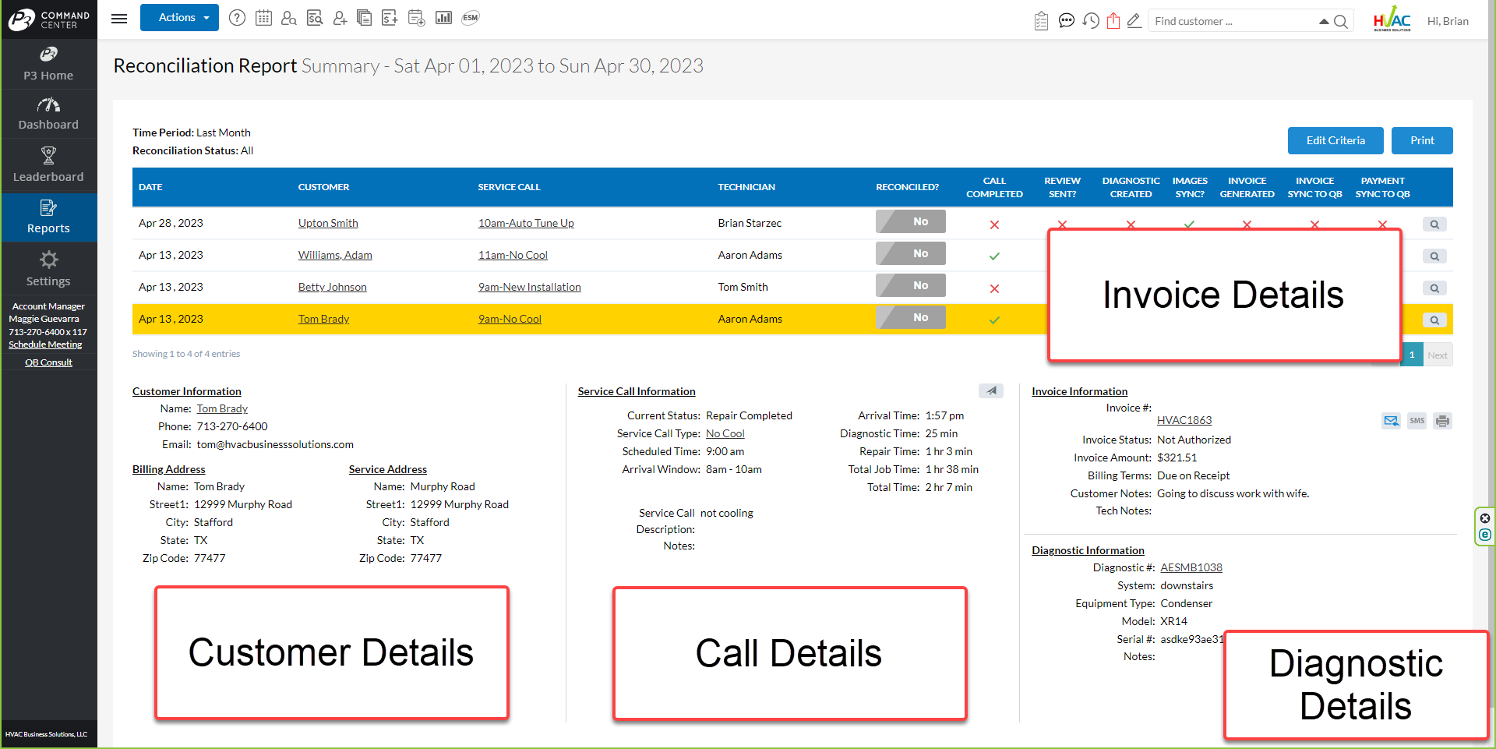Image resolution: width=1496 pixels, height=749 pixels.
Task: Email invoice HVAC1863 using envelope icon
Action: (x=1391, y=421)
